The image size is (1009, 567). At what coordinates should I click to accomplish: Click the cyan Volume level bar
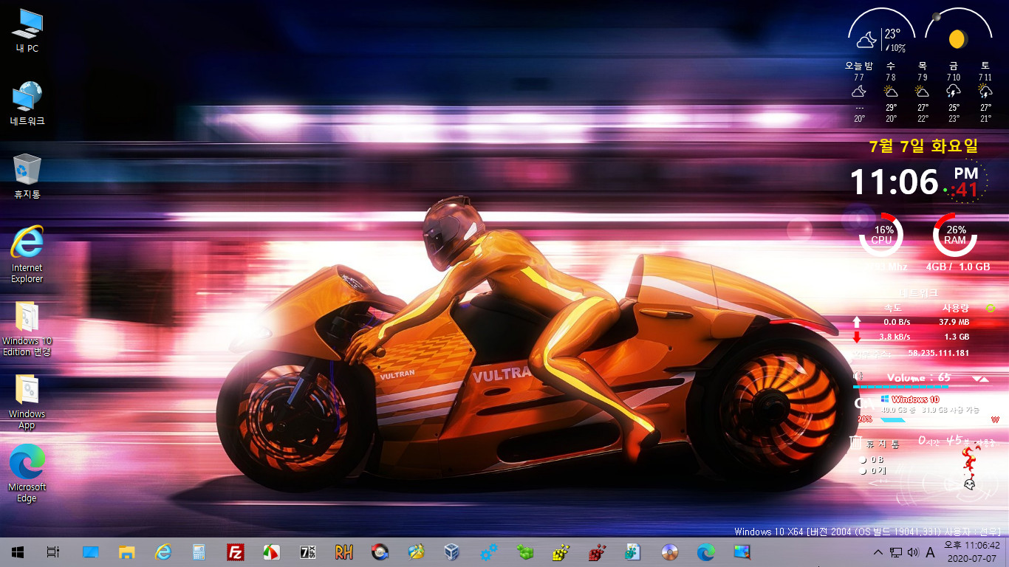(901, 386)
